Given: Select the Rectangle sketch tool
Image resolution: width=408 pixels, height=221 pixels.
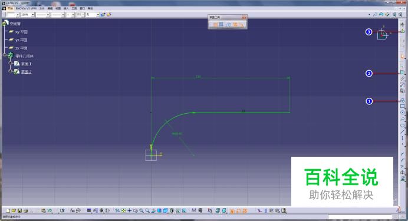Looking at the screenshot, I should 402,106.
